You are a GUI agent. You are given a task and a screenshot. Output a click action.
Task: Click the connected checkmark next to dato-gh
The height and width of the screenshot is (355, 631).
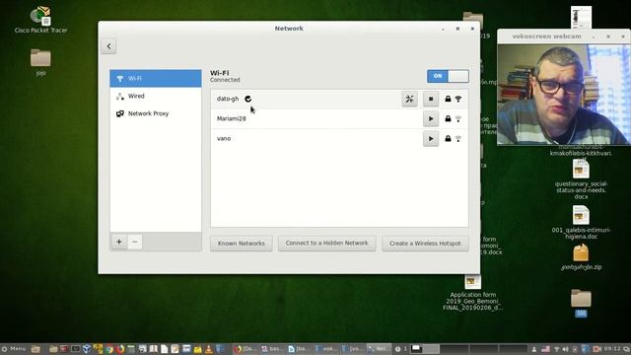(x=247, y=99)
